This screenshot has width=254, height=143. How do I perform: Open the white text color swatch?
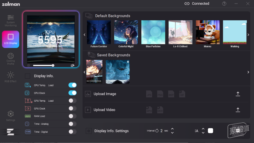coord(210,131)
